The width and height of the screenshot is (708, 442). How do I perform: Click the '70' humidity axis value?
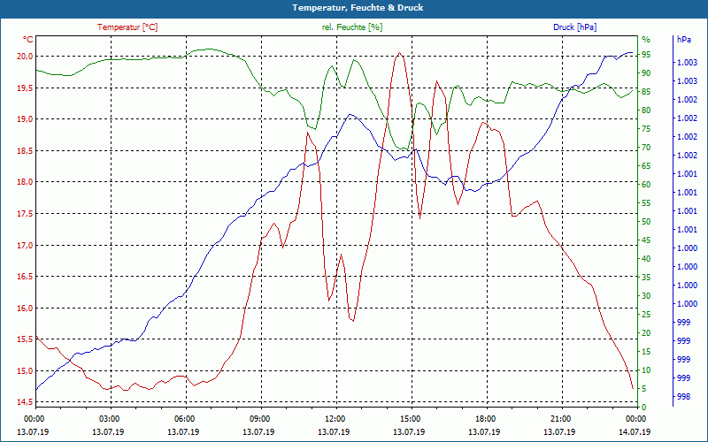(646, 148)
